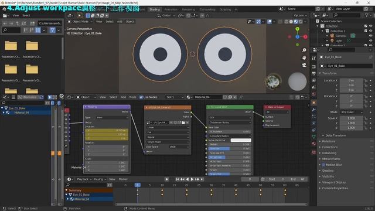Click the Show Gizmo icon in viewport header
Image resolution: width=375 pixels, height=211 pixels.
point(258,22)
